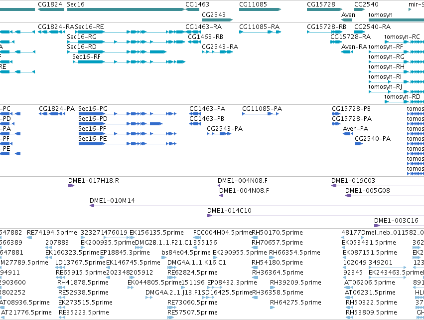The image size is (424, 320).
Task: Click EST RE35223.5prime
Action: 62,318
